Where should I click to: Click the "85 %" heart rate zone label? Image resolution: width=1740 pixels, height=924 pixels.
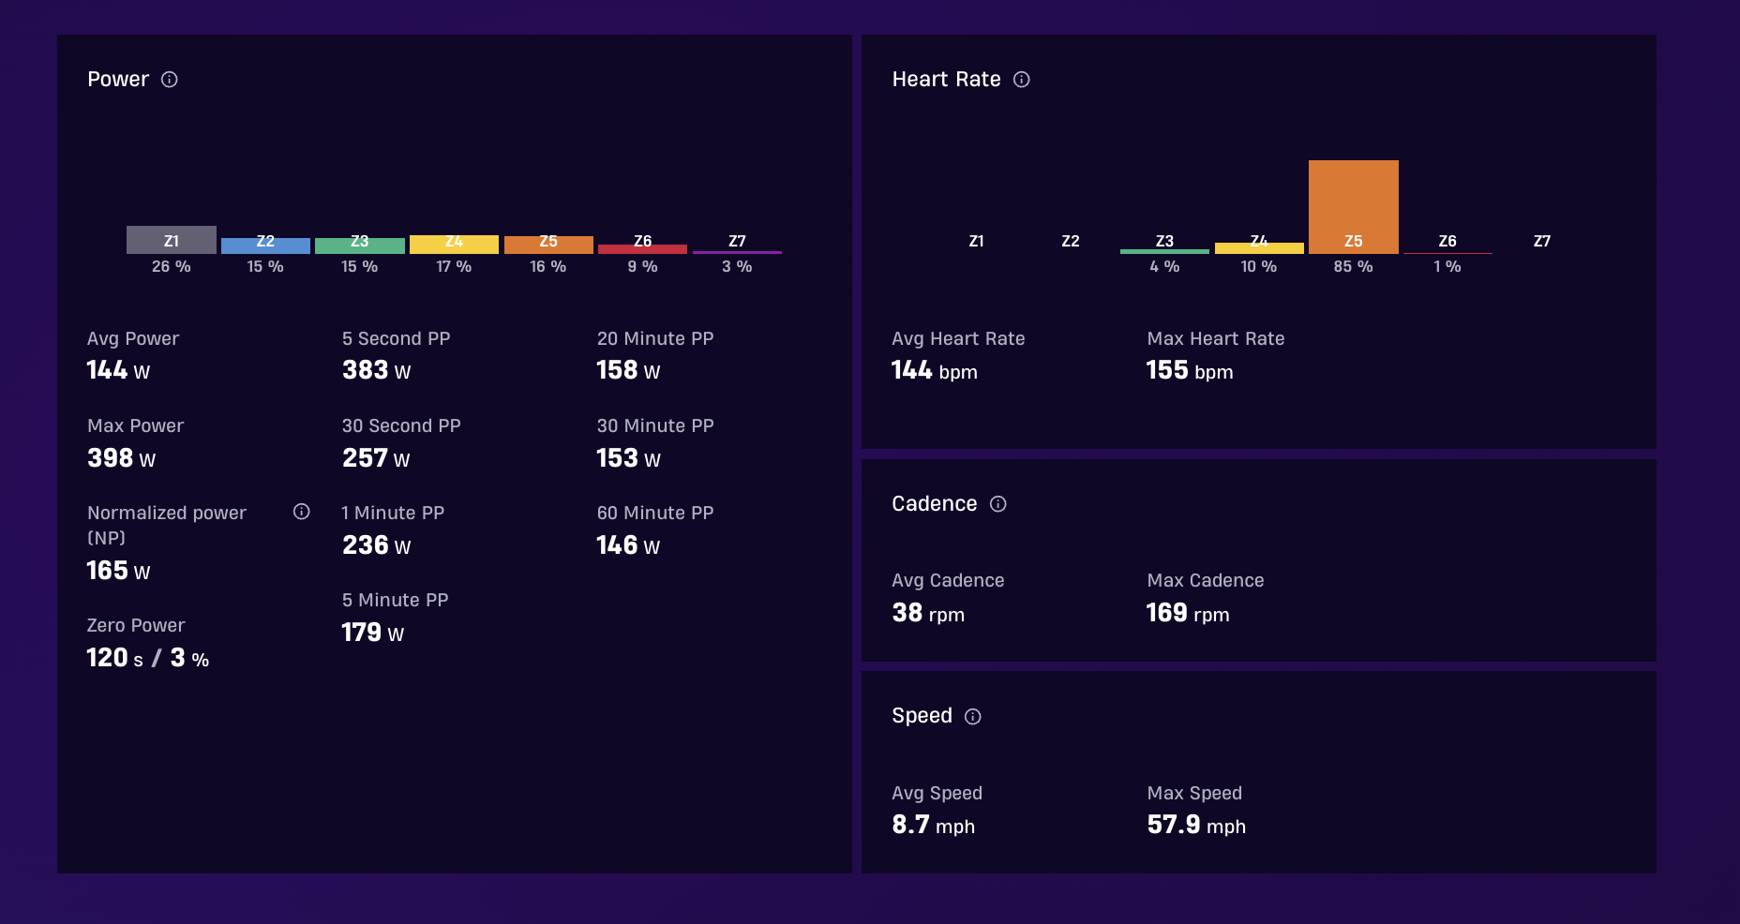(x=1354, y=267)
